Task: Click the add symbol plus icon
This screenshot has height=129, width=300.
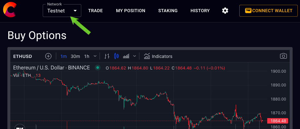Action: point(48,56)
